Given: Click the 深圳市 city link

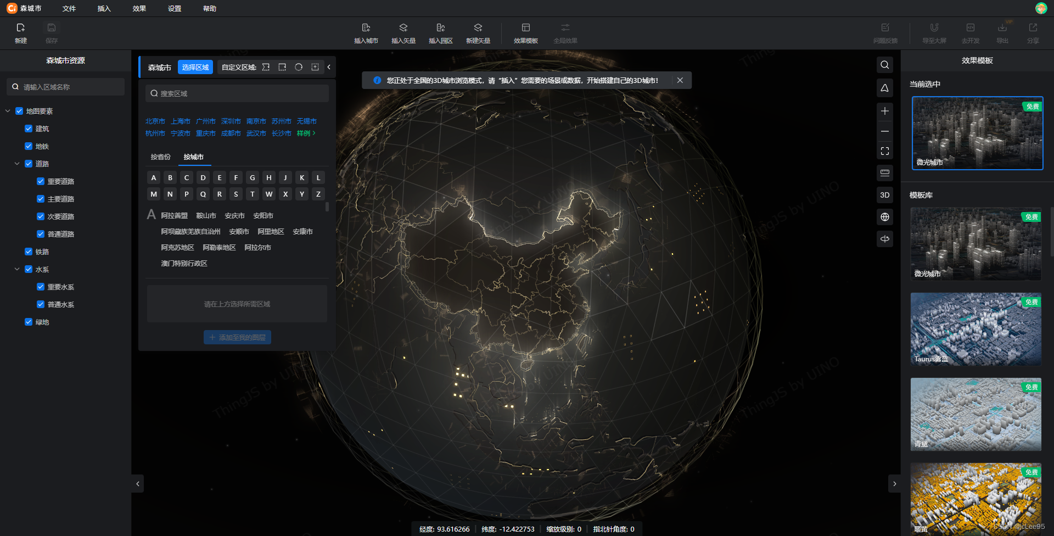Looking at the screenshot, I should click(231, 121).
